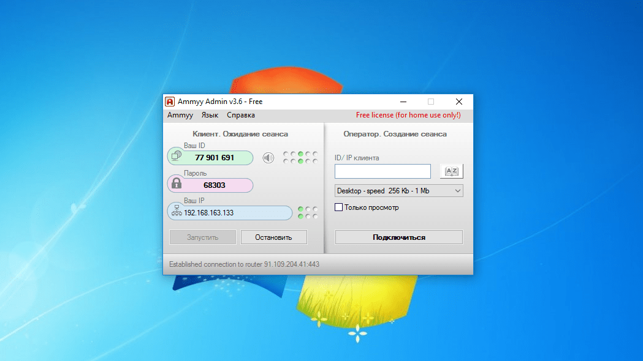Click the network icon beside Ваш IP
643x361 pixels.
pyautogui.click(x=177, y=211)
